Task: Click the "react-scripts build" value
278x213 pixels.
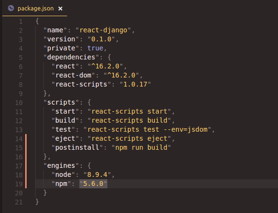Action: pyautogui.click(x=129, y=121)
